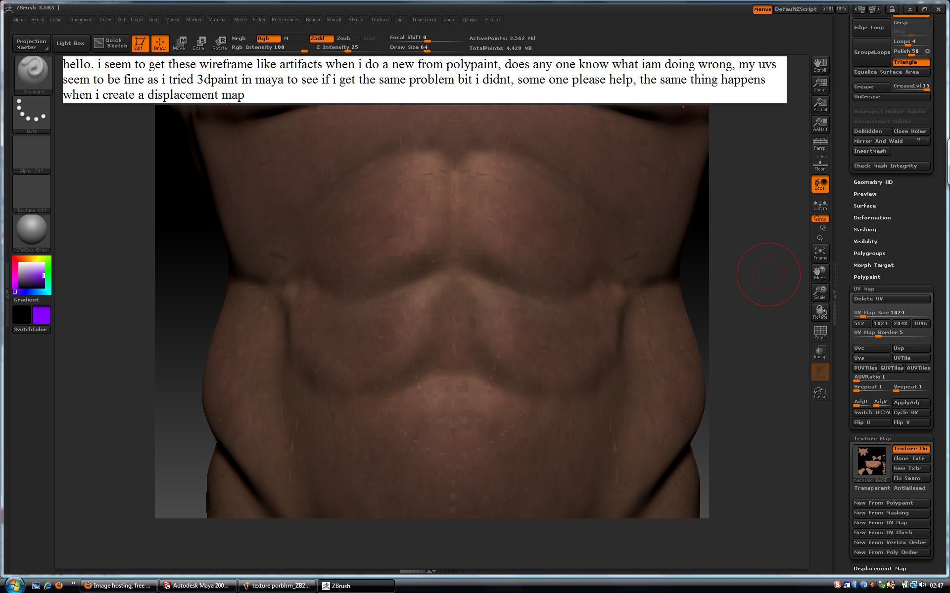Click New From Polypaint button

(891, 503)
